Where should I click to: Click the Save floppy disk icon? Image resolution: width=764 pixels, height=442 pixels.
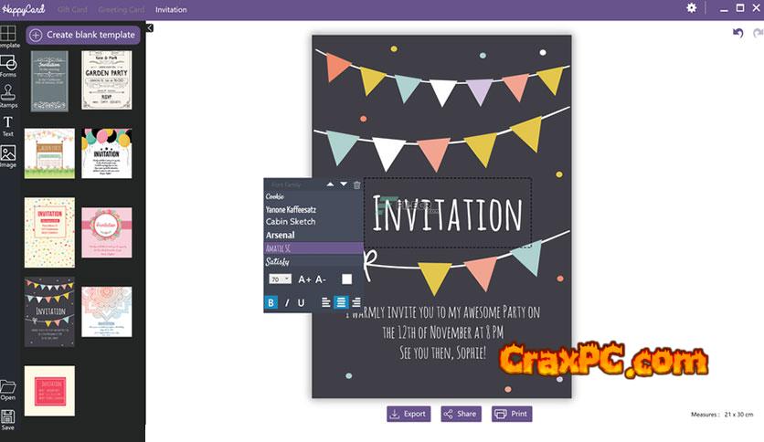pos(8,419)
